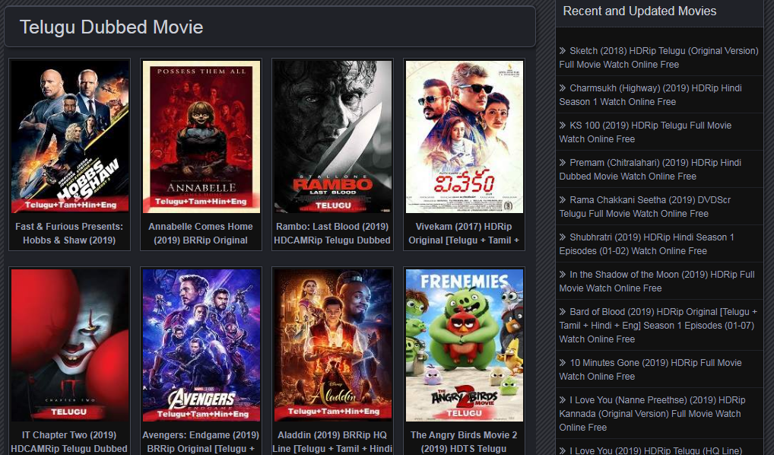Open 'I Love You (Nanne Preethse)' sidebar link
This screenshot has width=774, height=455.
pos(652,413)
